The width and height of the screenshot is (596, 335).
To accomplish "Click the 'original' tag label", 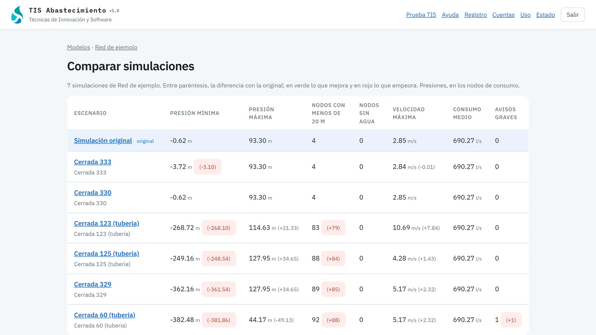I will pyautogui.click(x=145, y=141).
